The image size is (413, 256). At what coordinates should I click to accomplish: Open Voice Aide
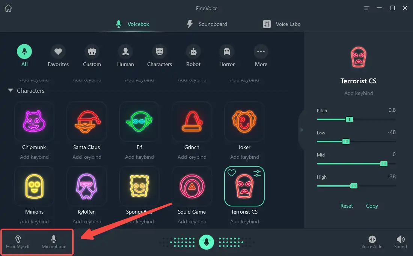(x=372, y=242)
